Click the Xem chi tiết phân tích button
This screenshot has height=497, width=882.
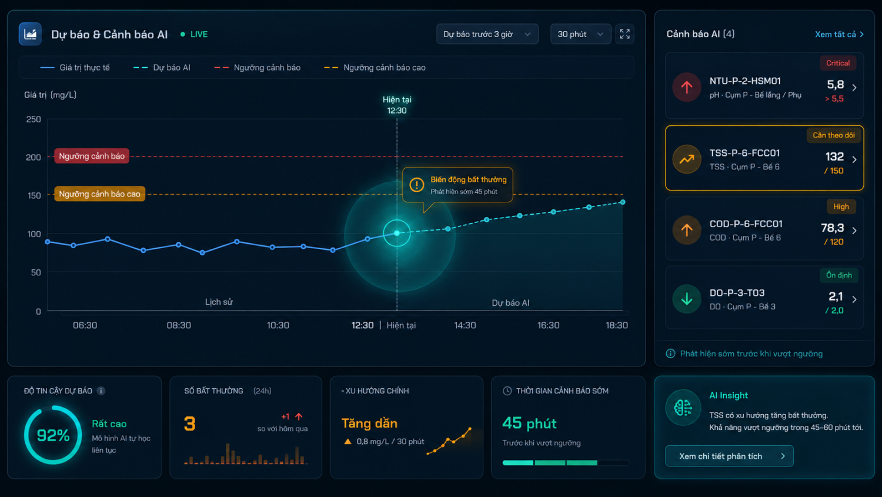click(729, 456)
